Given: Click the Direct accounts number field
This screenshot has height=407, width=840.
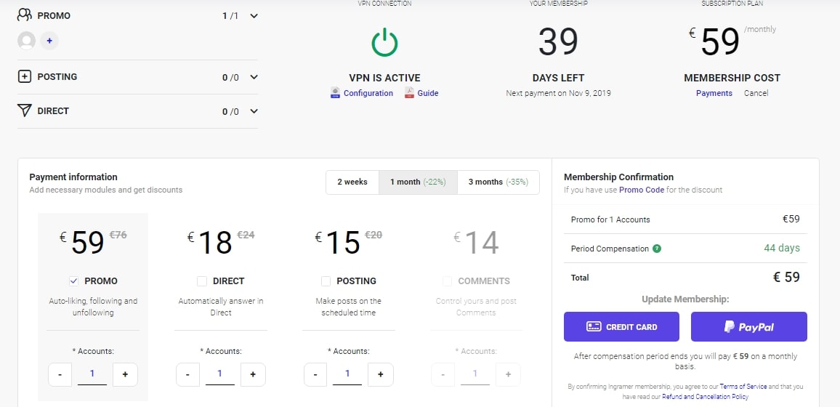Looking at the screenshot, I should tap(220, 374).
